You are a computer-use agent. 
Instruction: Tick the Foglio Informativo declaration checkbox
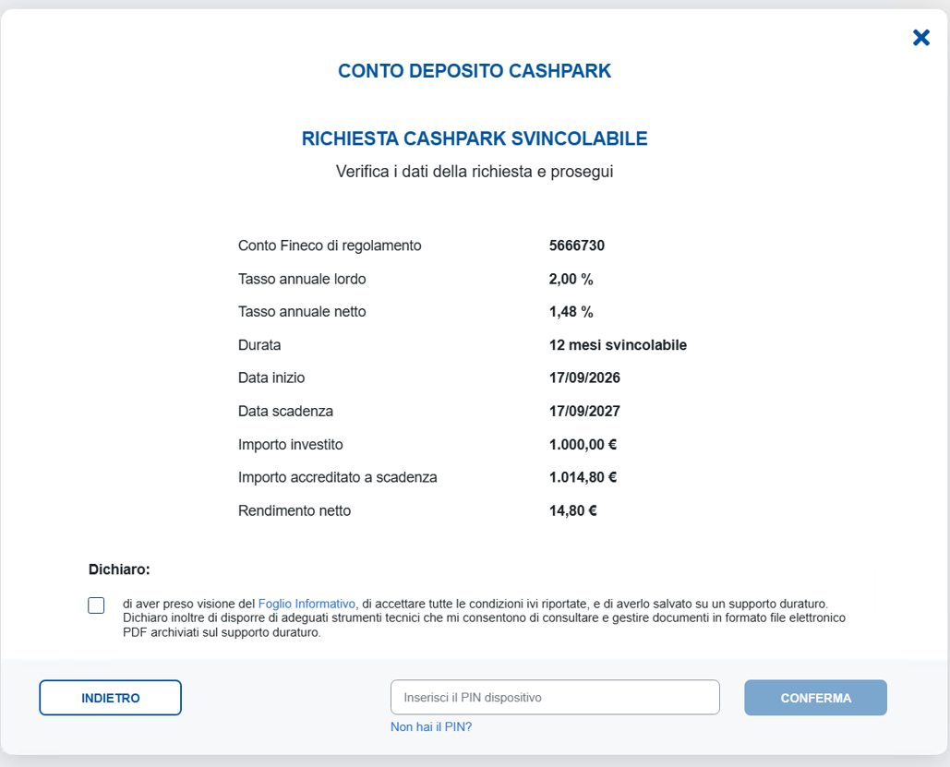click(96, 605)
